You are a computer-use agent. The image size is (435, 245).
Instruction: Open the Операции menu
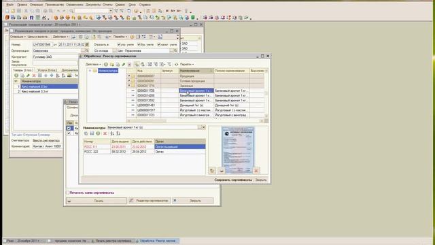[x=36, y=5]
